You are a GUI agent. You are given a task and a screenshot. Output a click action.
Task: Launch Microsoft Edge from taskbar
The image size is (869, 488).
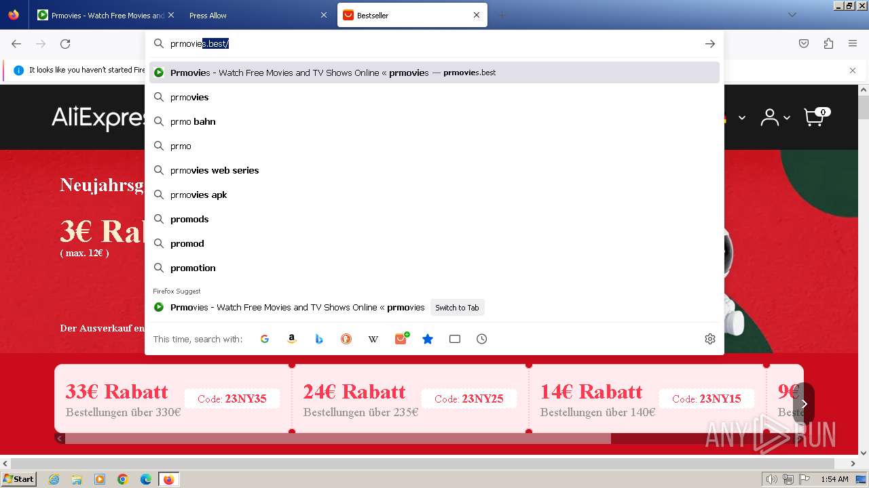point(146,479)
